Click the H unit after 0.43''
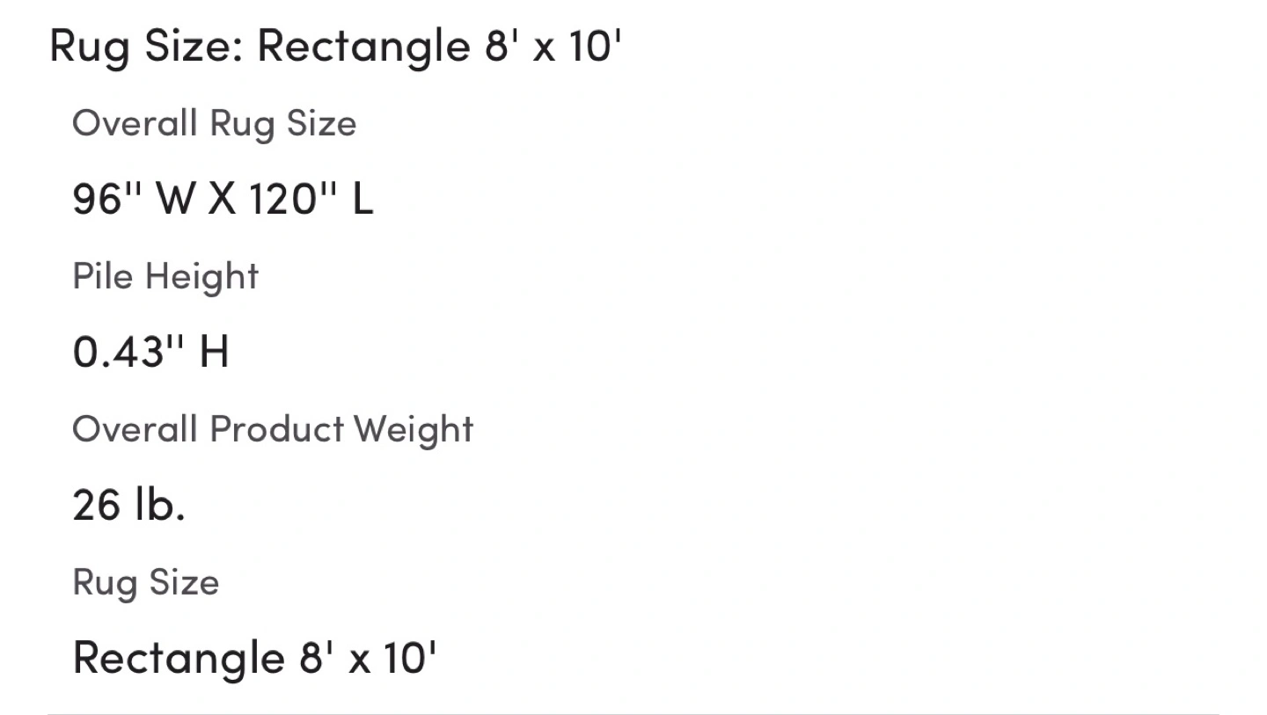The image size is (1267, 715). [x=214, y=353]
